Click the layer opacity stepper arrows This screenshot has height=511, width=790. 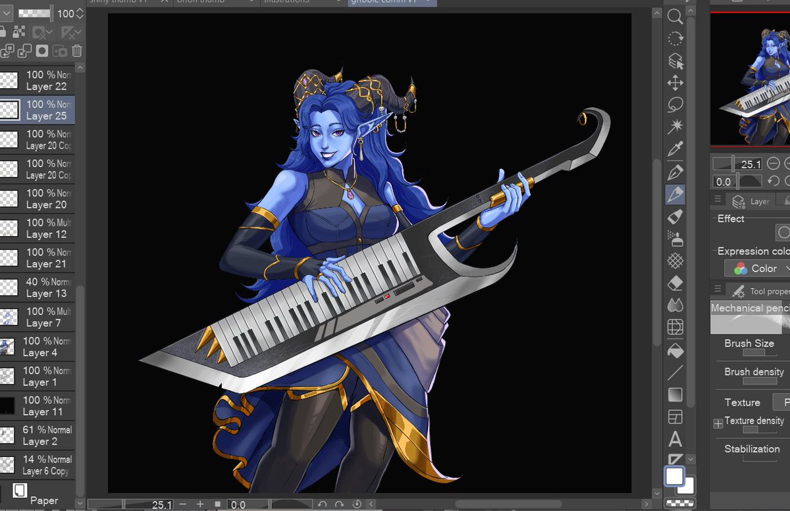pyautogui.click(x=80, y=12)
